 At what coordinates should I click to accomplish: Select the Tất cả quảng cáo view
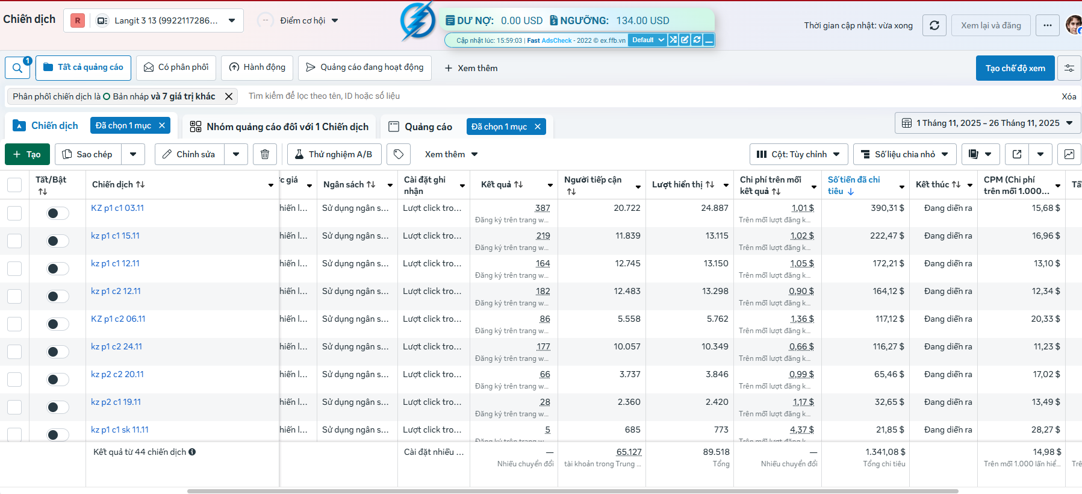tap(84, 67)
